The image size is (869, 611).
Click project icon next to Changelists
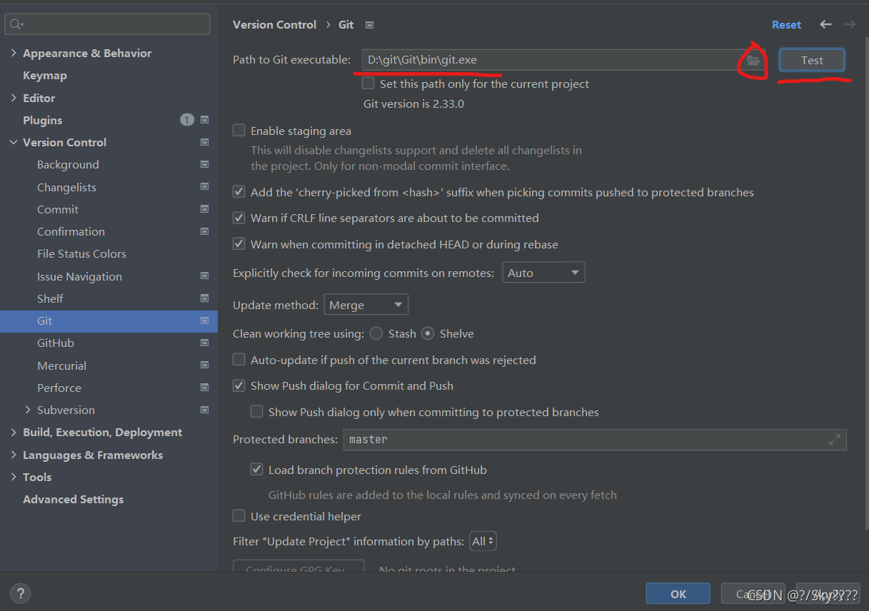point(205,187)
